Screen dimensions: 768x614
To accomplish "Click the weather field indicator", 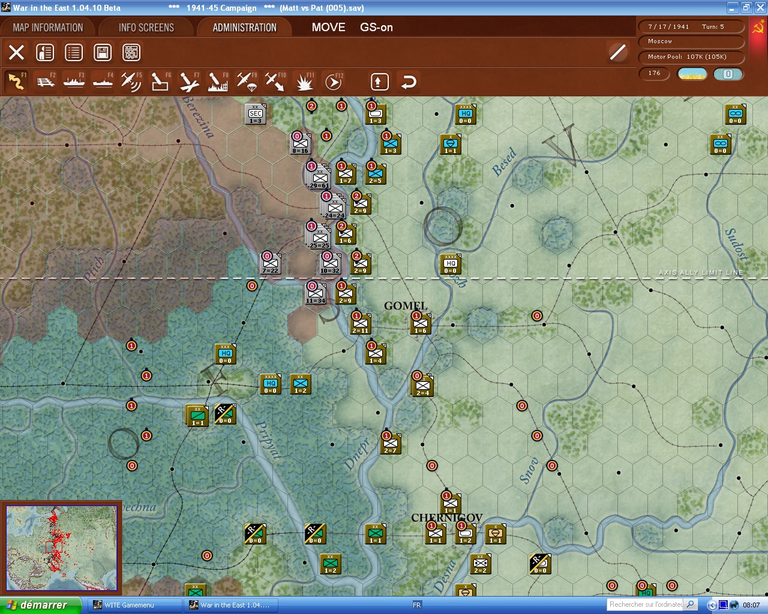I will [692, 74].
